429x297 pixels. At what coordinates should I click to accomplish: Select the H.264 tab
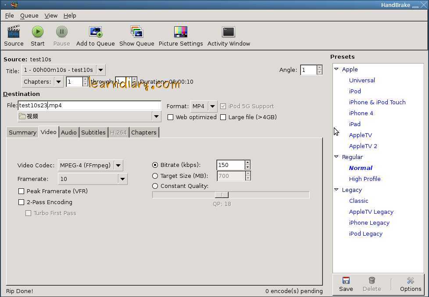pyautogui.click(x=118, y=133)
